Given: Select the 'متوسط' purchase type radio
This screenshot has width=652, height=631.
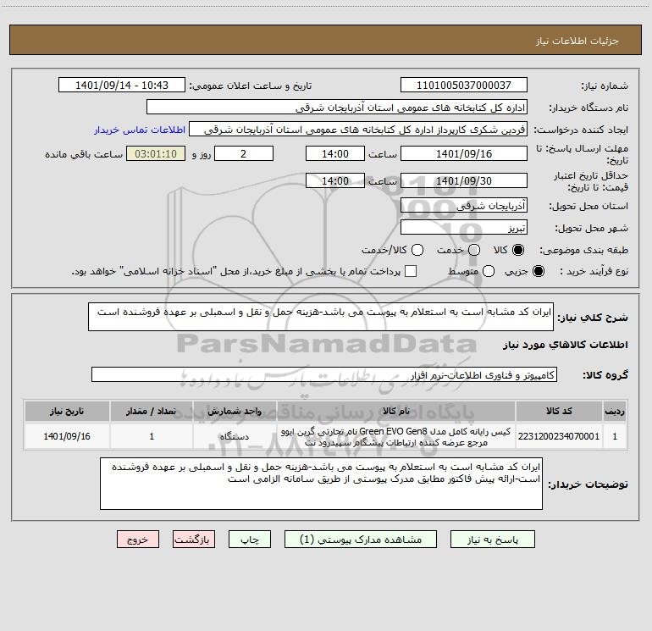Looking at the screenshot, I should 489,271.
